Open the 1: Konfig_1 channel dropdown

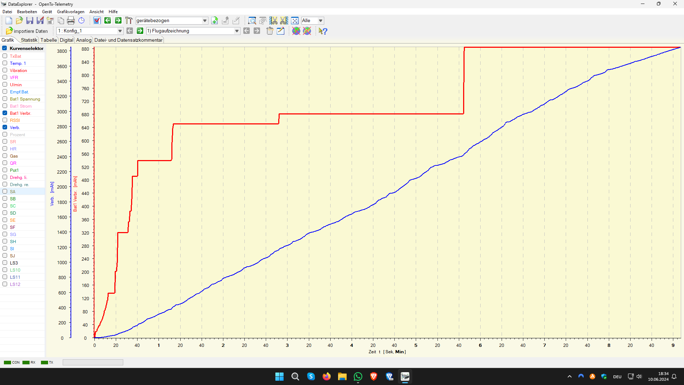(120, 31)
